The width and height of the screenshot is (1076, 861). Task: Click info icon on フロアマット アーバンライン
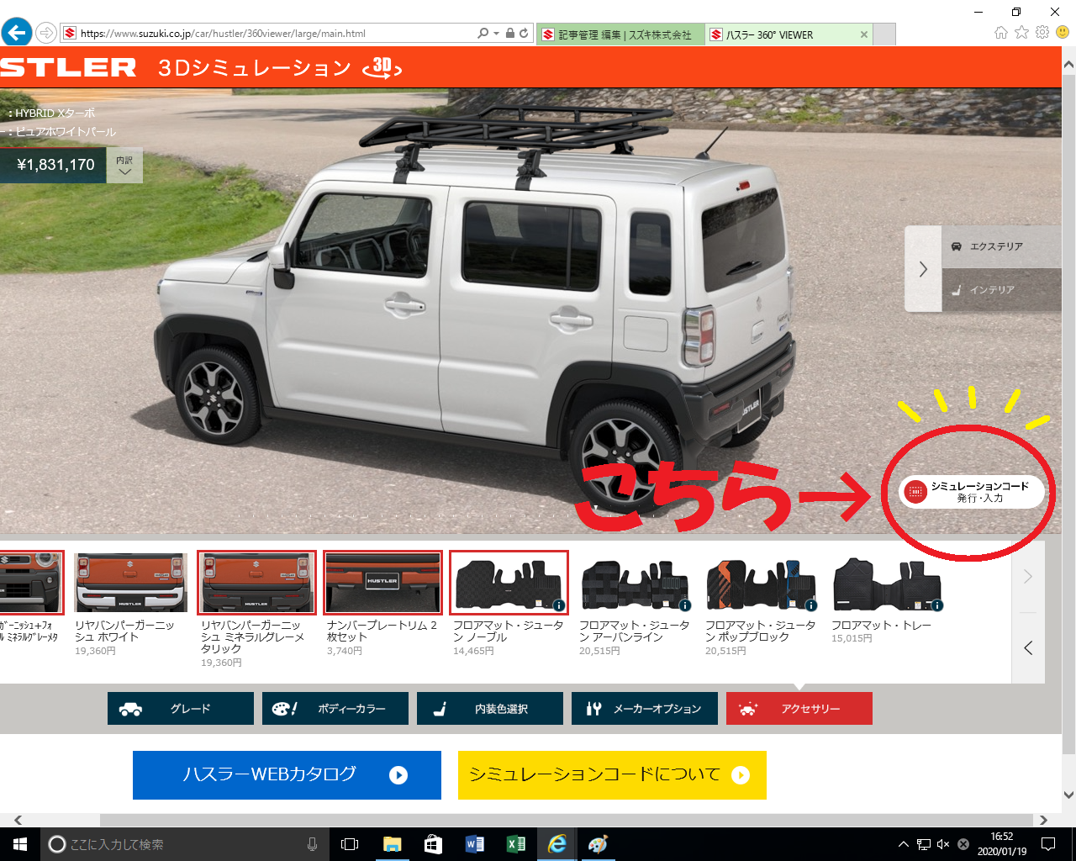pos(685,605)
